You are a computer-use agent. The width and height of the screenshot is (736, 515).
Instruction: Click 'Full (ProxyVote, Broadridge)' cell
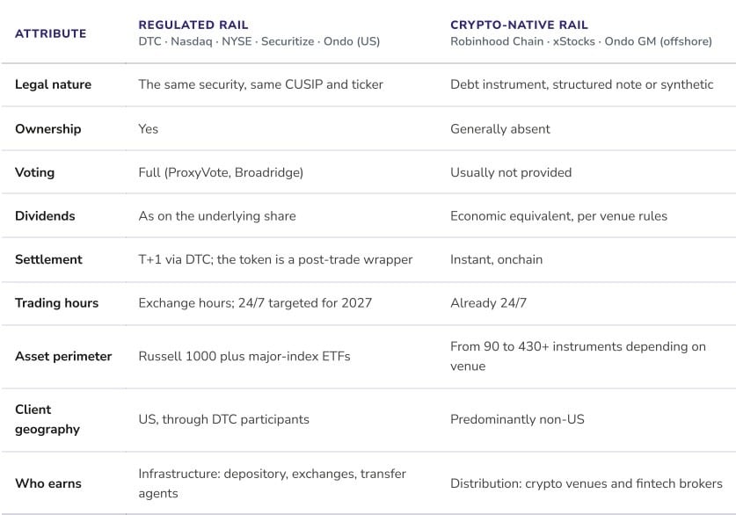(221, 172)
